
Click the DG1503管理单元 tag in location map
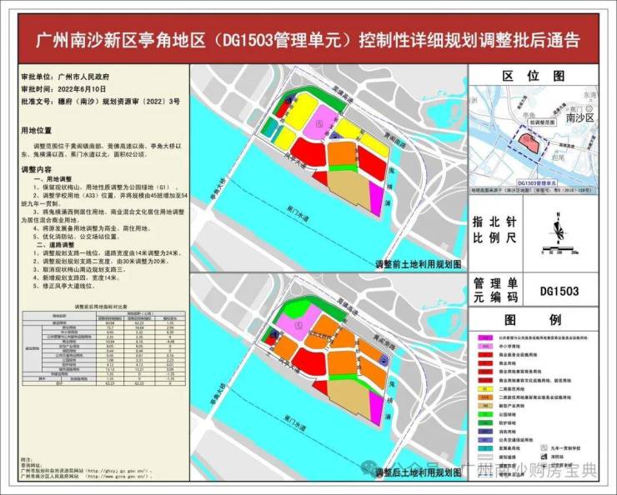click(x=536, y=183)
